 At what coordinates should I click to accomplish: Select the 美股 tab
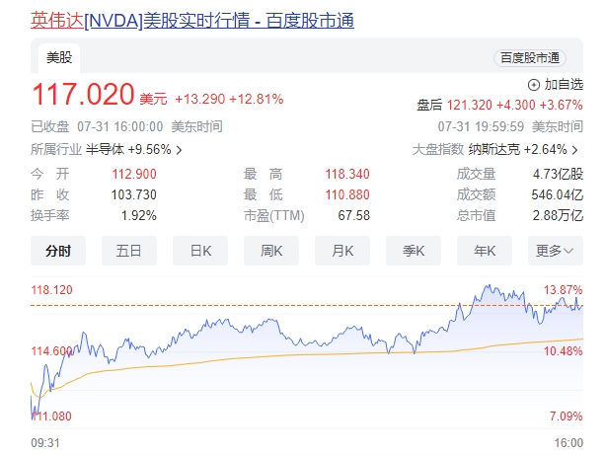(x=59, y=58)
